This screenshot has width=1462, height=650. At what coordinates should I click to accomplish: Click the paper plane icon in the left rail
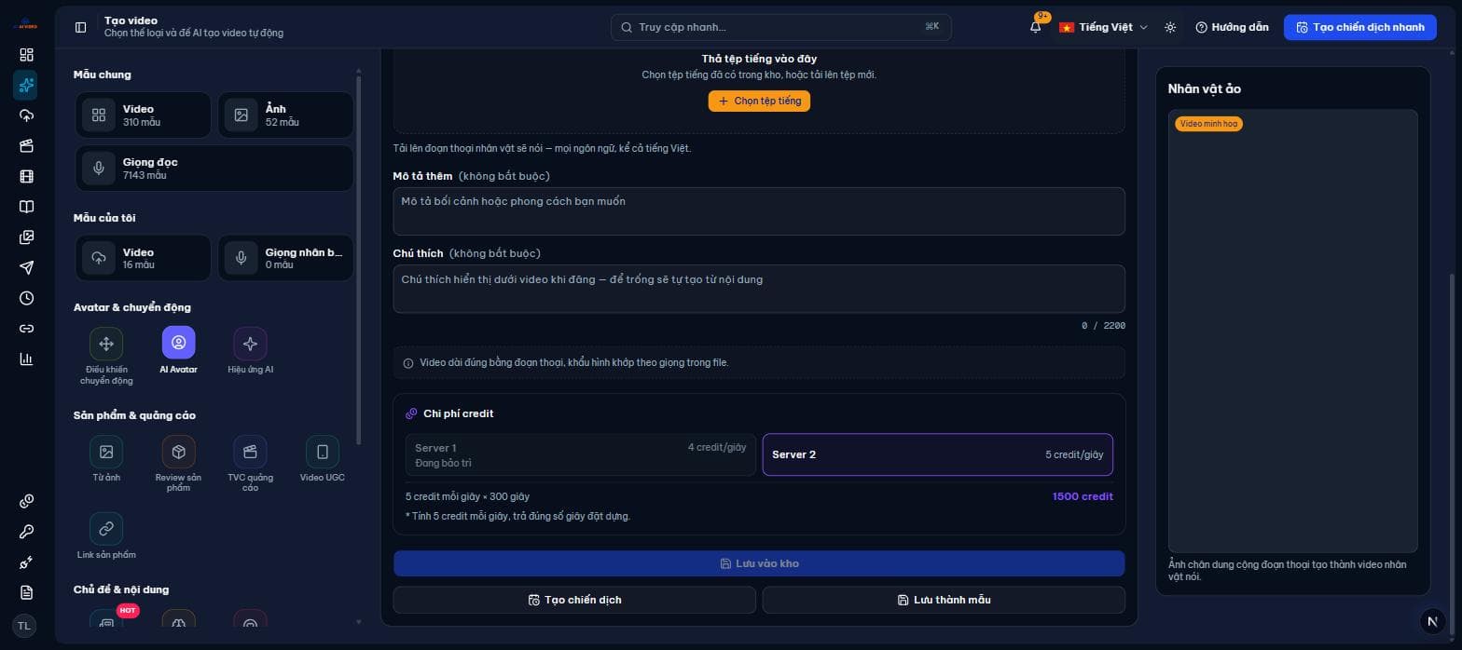click(x=26, y=267)
